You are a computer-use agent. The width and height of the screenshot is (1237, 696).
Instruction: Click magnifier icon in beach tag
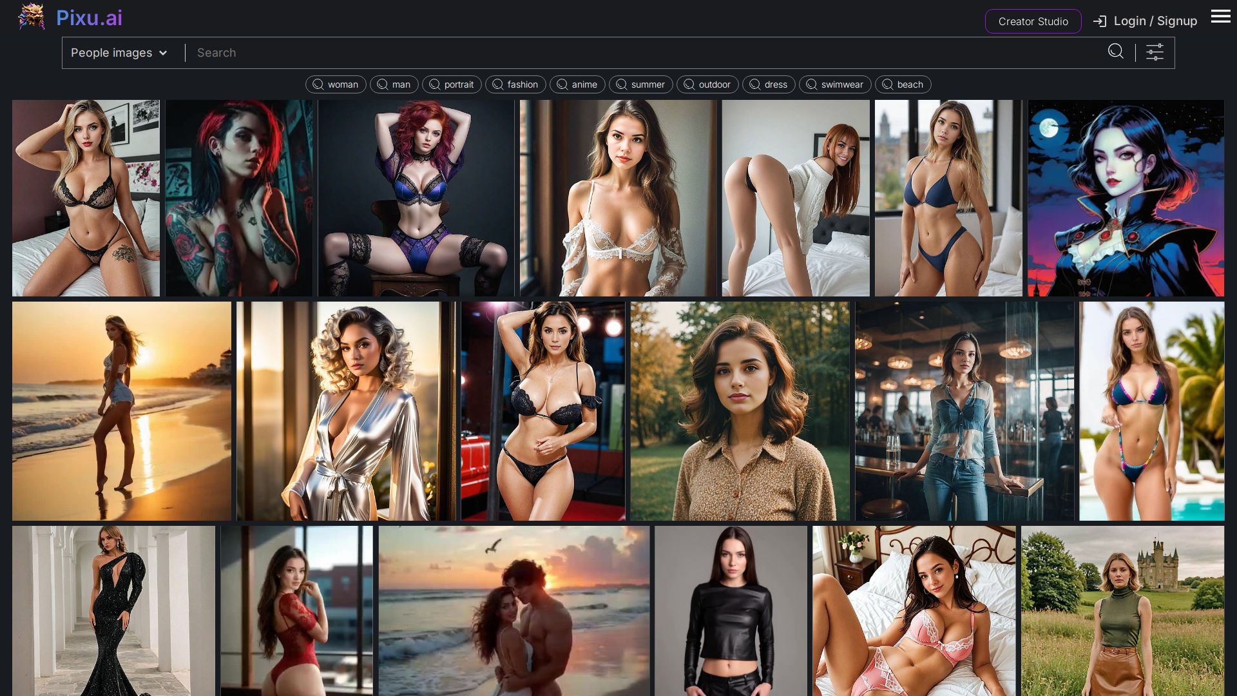(887, 84)
